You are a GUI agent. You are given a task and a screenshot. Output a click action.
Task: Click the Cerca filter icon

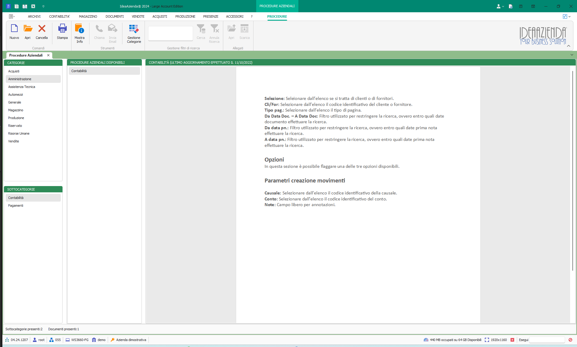tap(201, 28)
